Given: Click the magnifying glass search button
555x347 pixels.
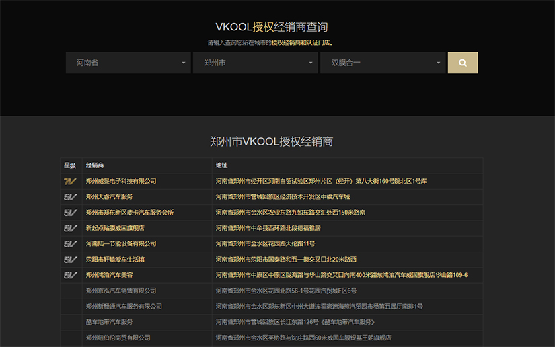Looking at the screenshot, I should (462, 63).
